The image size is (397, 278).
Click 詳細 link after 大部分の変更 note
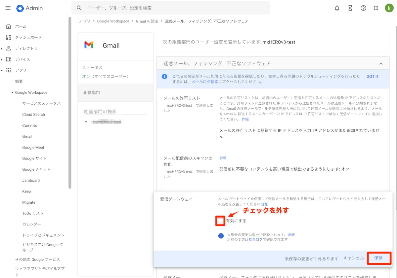[x=291, y=235]
